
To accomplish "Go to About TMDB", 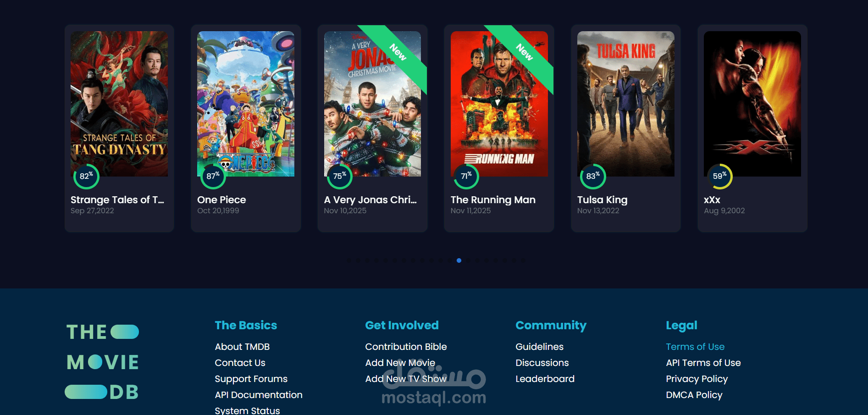I will point(242,347).
